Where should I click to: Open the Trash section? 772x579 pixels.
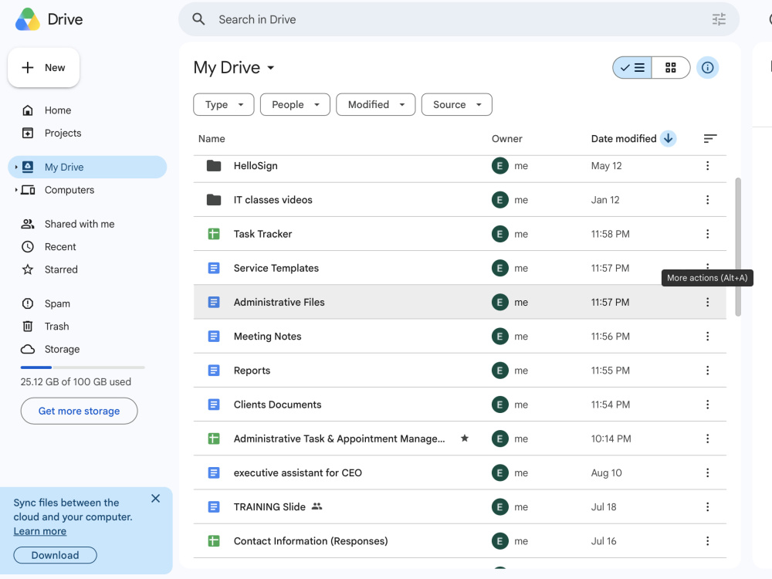pyautogui.click(x=56, y=327)
